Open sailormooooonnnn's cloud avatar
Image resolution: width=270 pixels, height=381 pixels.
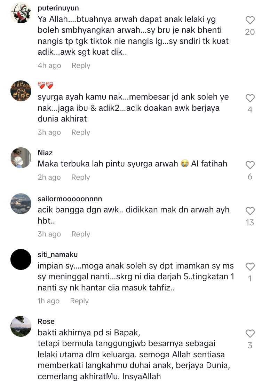point(21,204)
